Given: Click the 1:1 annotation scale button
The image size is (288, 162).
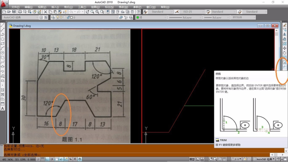Looking at the screenshot, I should pyautogui.click(x=236, y=159).
